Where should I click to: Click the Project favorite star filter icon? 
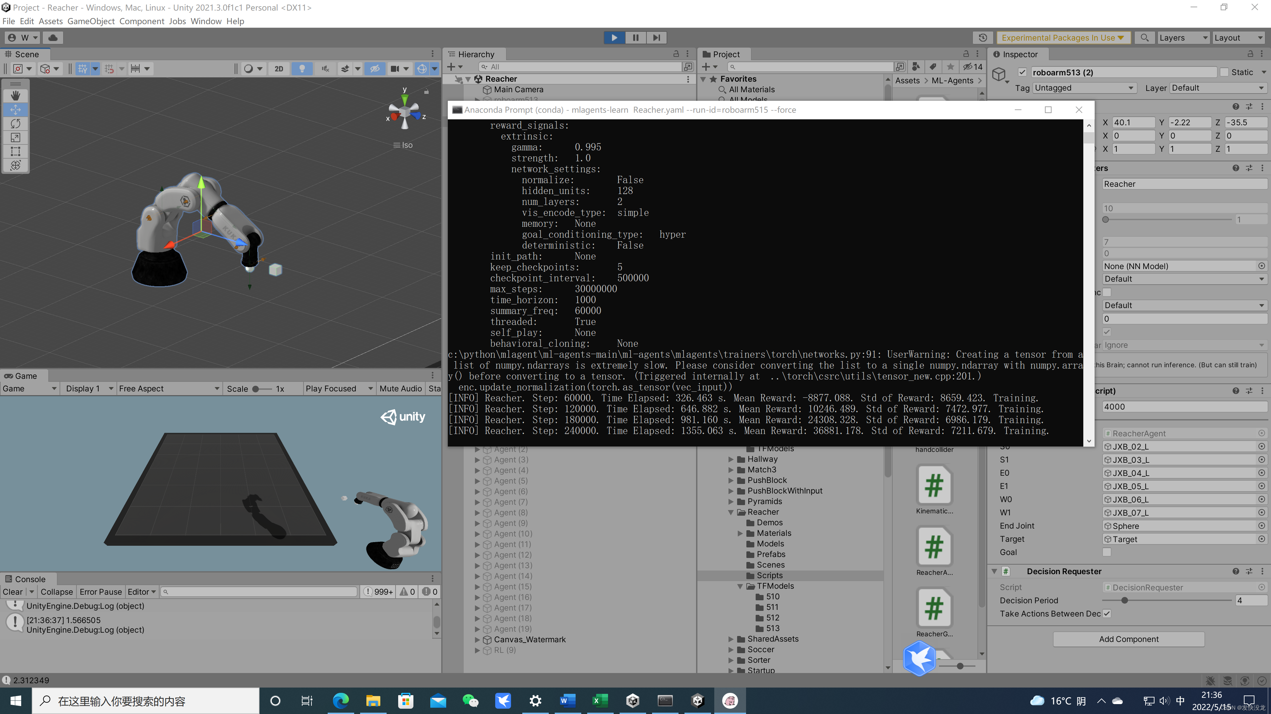coord(950,66)
